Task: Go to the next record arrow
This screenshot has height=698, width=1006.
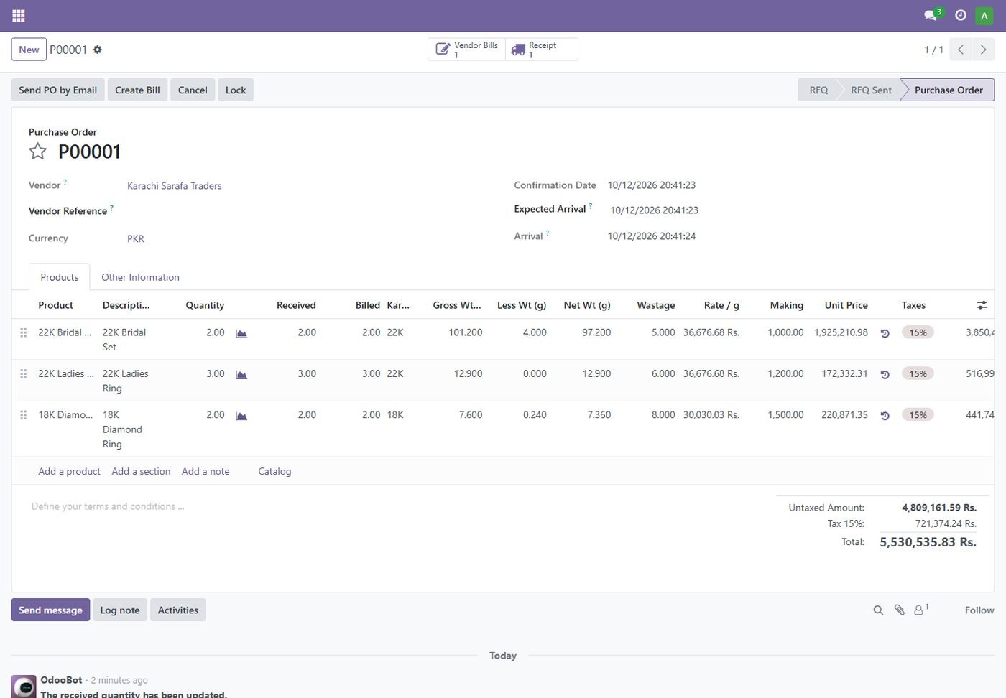Action: click(983, 50)
